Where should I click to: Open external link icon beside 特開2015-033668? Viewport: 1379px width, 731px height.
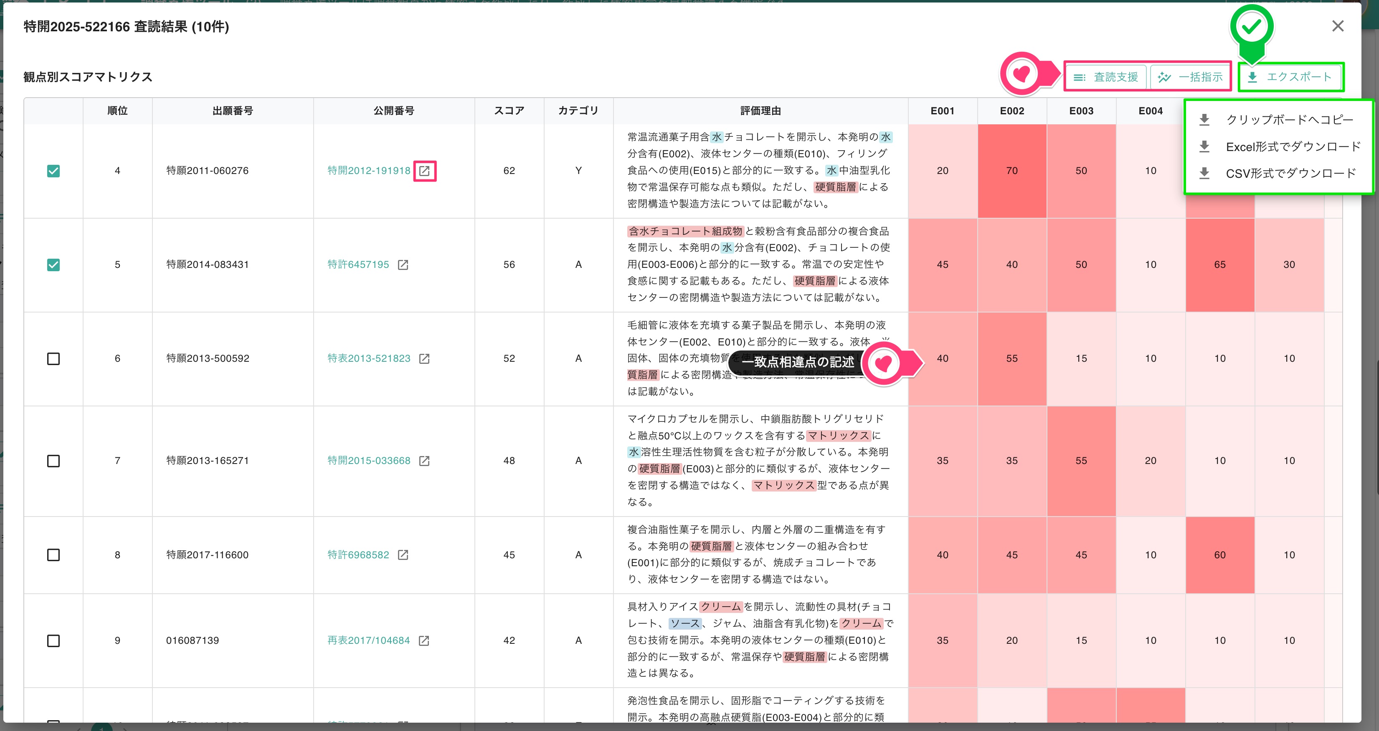point(424,461)
